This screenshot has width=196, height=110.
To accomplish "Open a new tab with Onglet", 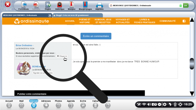I will [48, 6].
